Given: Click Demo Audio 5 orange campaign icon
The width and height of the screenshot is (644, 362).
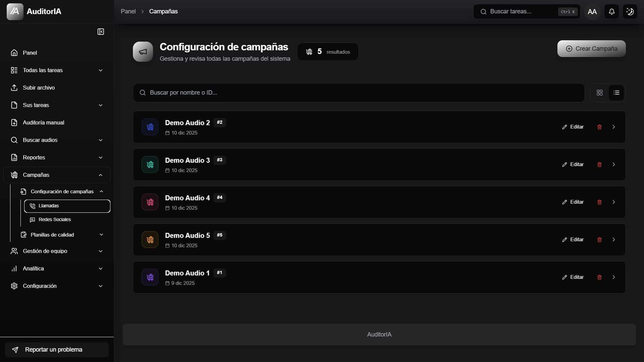Looking at the screenshot, I should [x=150, y=240].
